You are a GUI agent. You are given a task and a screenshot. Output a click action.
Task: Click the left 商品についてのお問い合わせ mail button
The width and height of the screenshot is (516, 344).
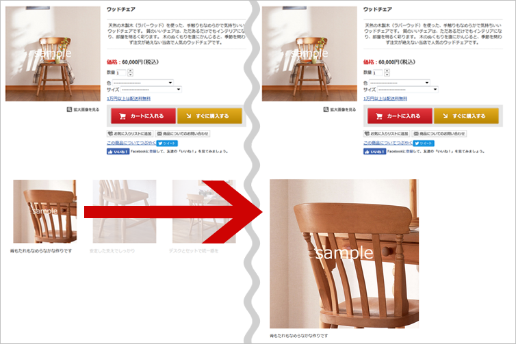pos(183,133)
